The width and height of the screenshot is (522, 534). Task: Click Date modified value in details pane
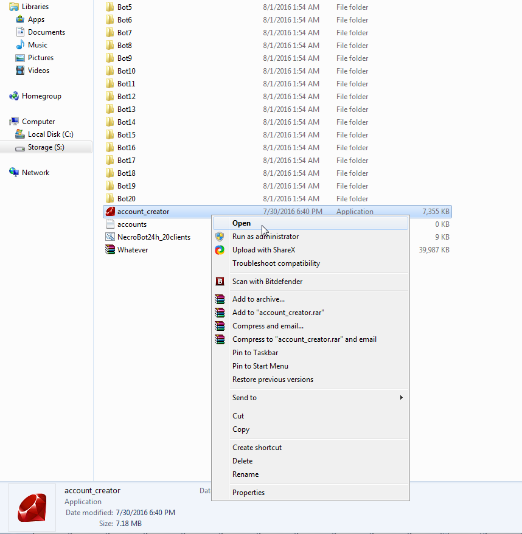pos(145,513)
